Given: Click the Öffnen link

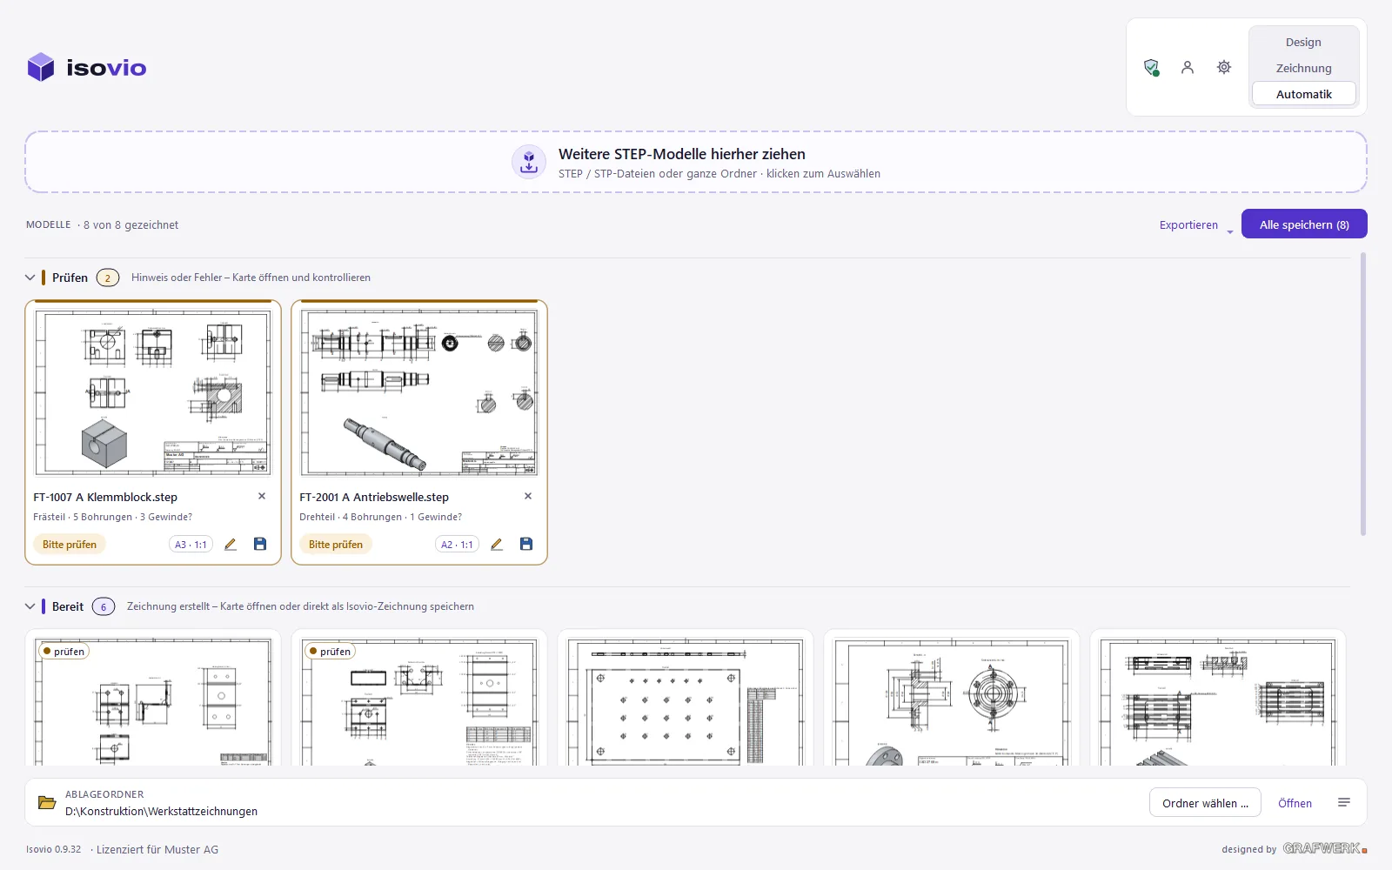Looking at the screenshot, I should pyautogui.click(x=1295, y=803).
